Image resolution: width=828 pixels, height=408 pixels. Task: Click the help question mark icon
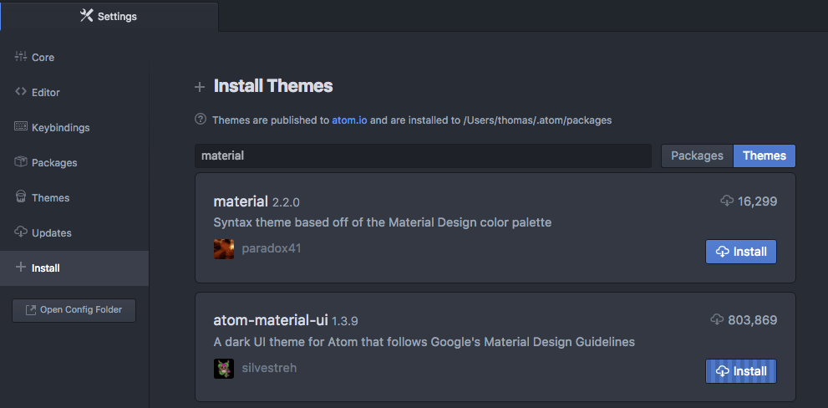[201, 120]
